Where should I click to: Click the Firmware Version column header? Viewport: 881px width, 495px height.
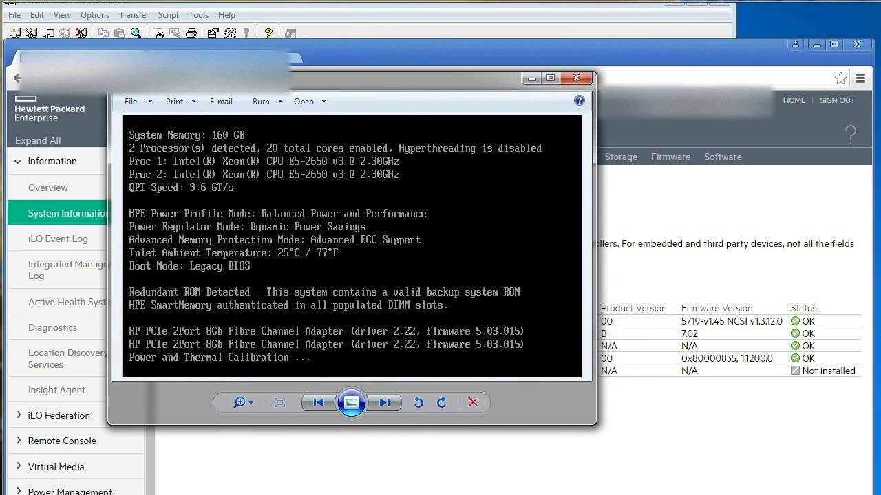[717, 308]
